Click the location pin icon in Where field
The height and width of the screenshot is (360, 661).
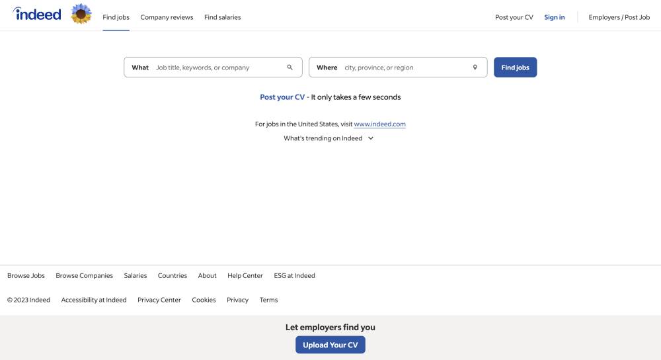(x=475, y=67)
